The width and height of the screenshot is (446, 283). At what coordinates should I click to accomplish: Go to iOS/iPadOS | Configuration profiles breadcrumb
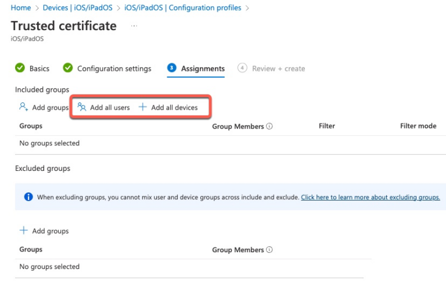coord(184,8)
